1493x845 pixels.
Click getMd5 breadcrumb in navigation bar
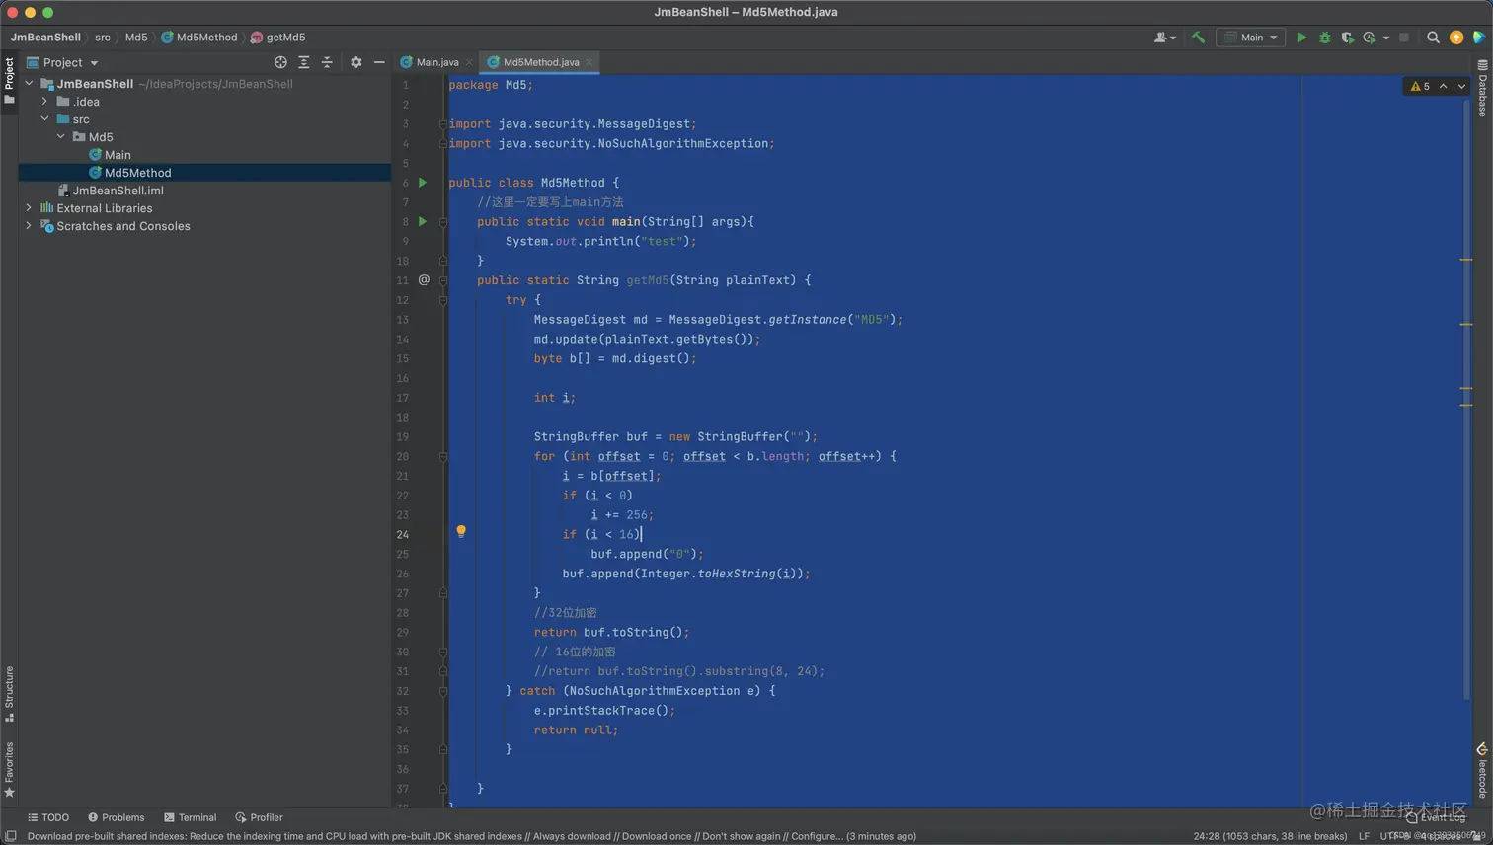pyautogui.click(x=278, y=38)
